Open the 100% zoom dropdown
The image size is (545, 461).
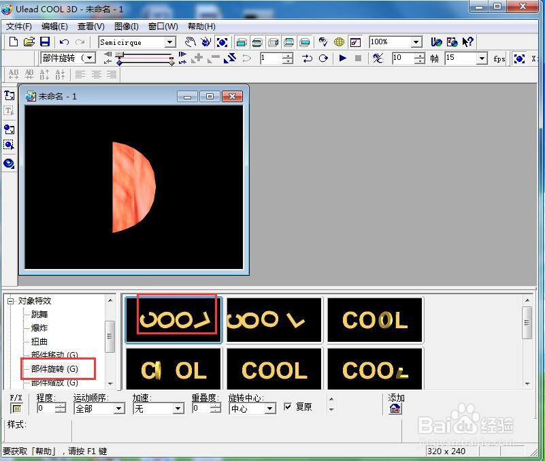(416, 42)
